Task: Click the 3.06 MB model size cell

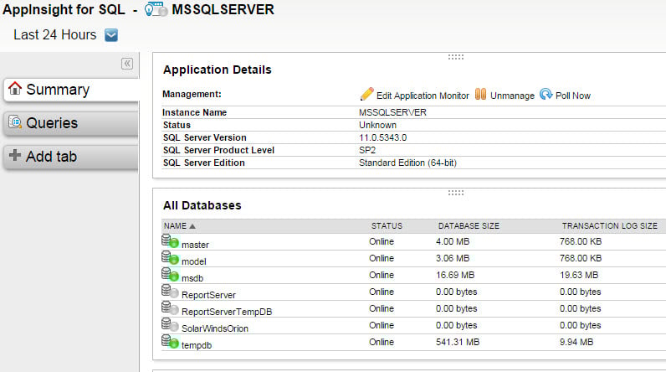Action: [x=453, y=259]
